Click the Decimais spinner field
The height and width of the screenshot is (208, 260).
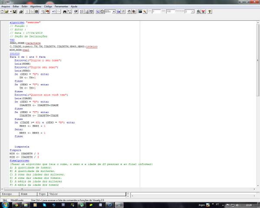pyautogui.click(x=189, y=12)
